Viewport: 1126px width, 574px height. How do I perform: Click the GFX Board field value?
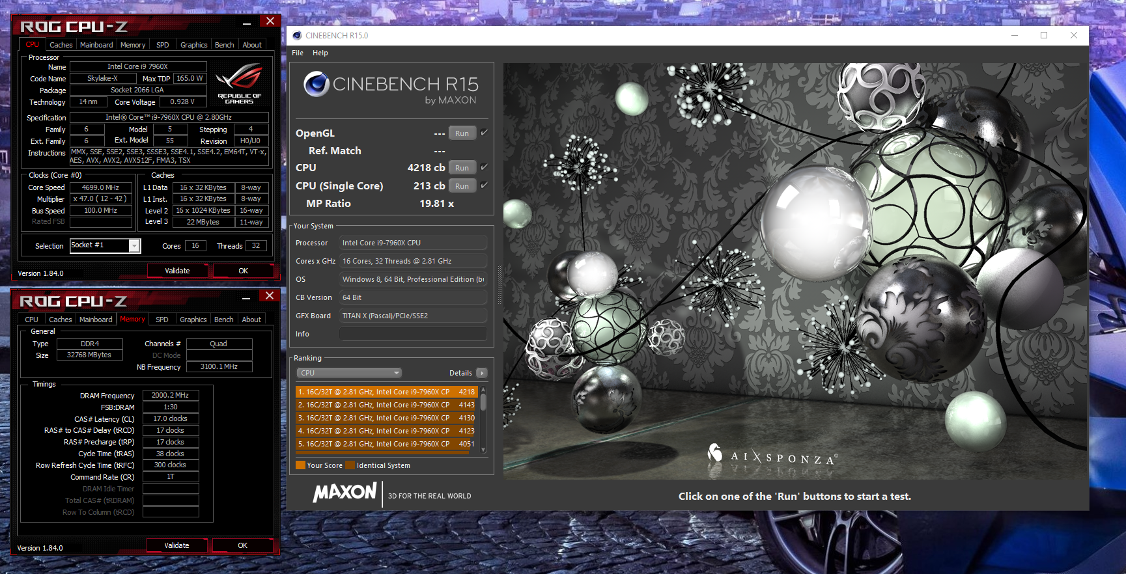pyautogui.click(x=413, y=316)
